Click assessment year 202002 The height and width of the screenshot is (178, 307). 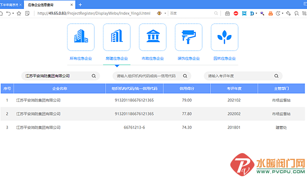[234, 114]
